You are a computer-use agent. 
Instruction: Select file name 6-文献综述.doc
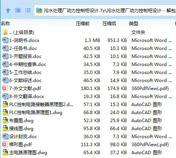coord(26,81)
